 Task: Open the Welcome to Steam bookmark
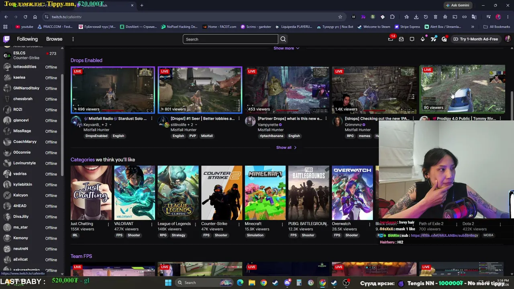[374, 27]
